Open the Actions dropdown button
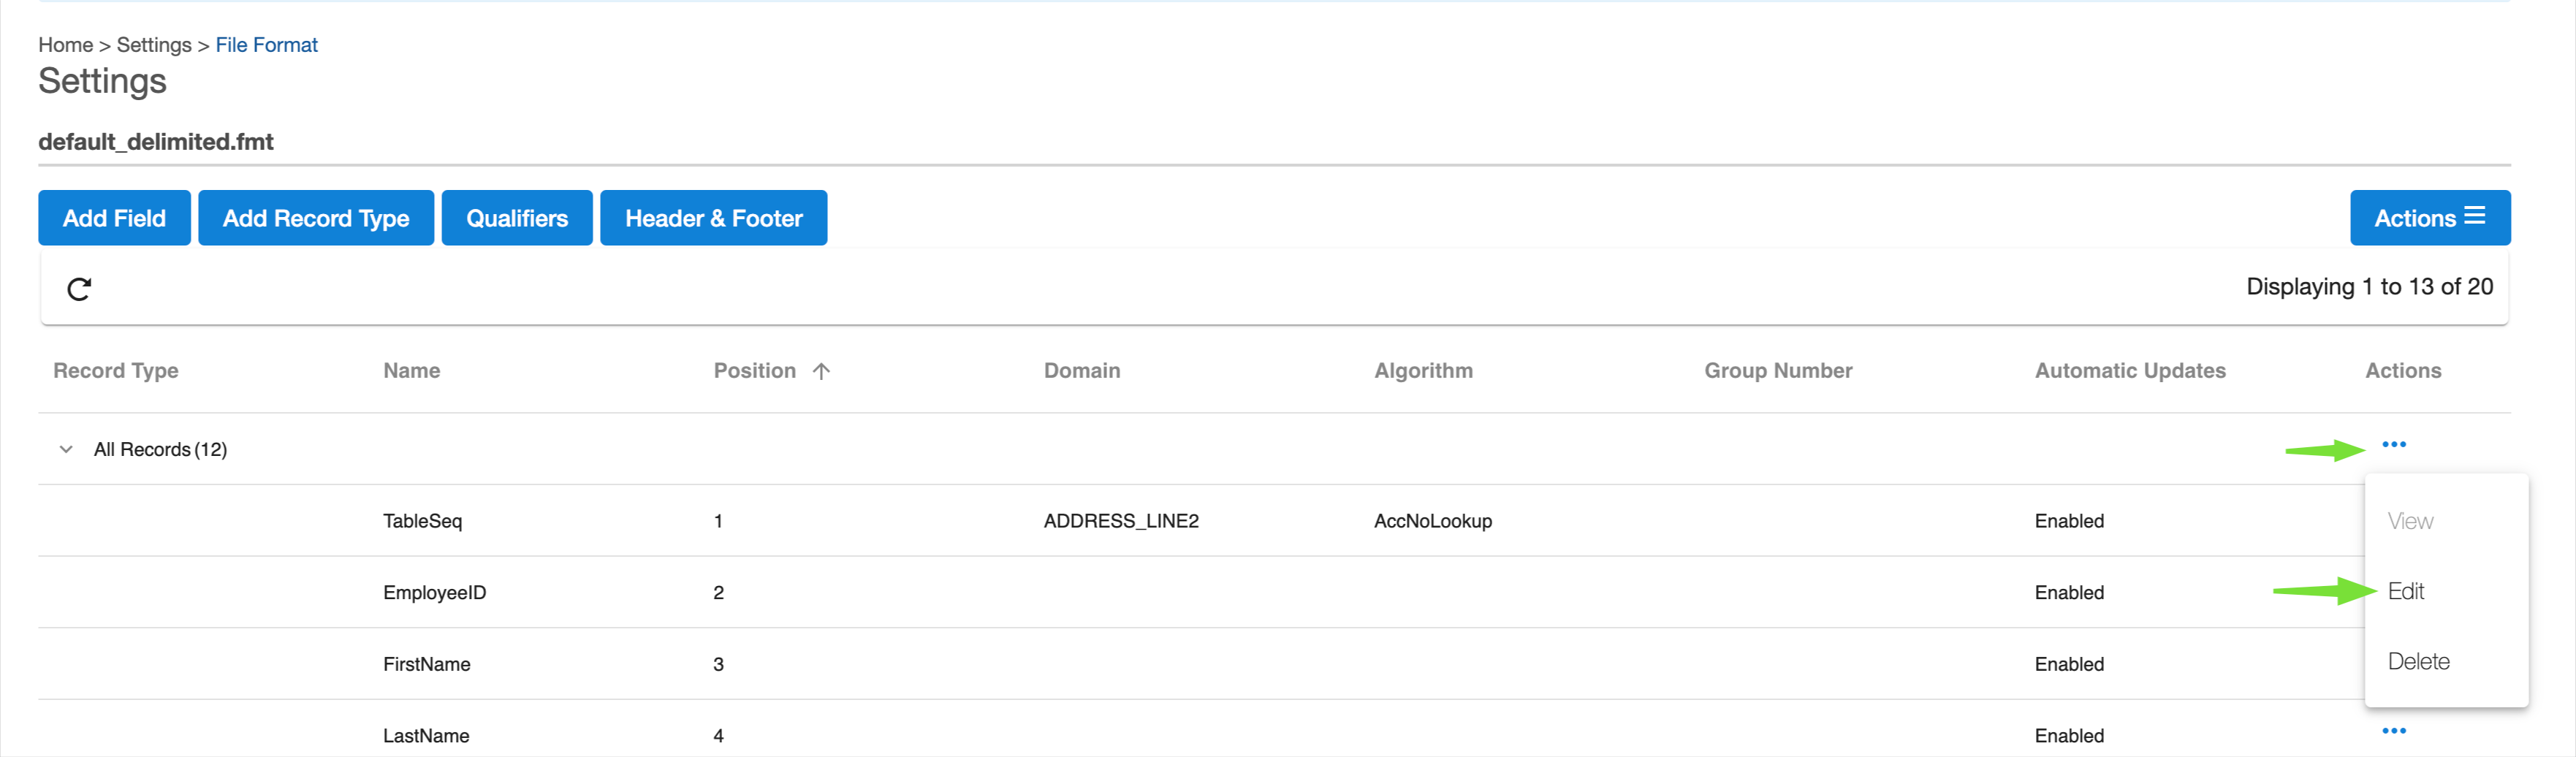The height and width of the screenshot is (757, 2576). (x=2429, y=218)
